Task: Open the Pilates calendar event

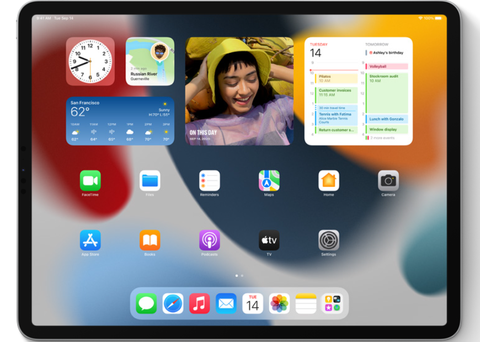Action: point(336,78)
